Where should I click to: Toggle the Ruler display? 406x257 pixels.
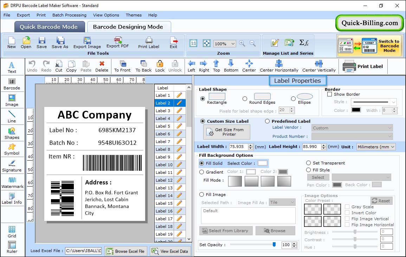pyautogui.click(x=12, y=248)
